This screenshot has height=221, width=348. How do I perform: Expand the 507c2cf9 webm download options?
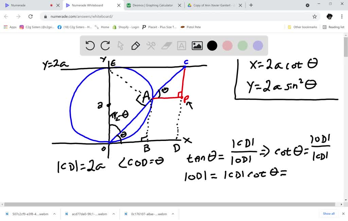54,214
